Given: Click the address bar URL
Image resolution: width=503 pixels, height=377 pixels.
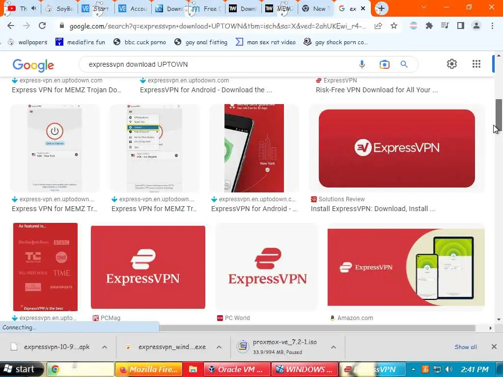Looking at the screenshot, I should point(218,26).
